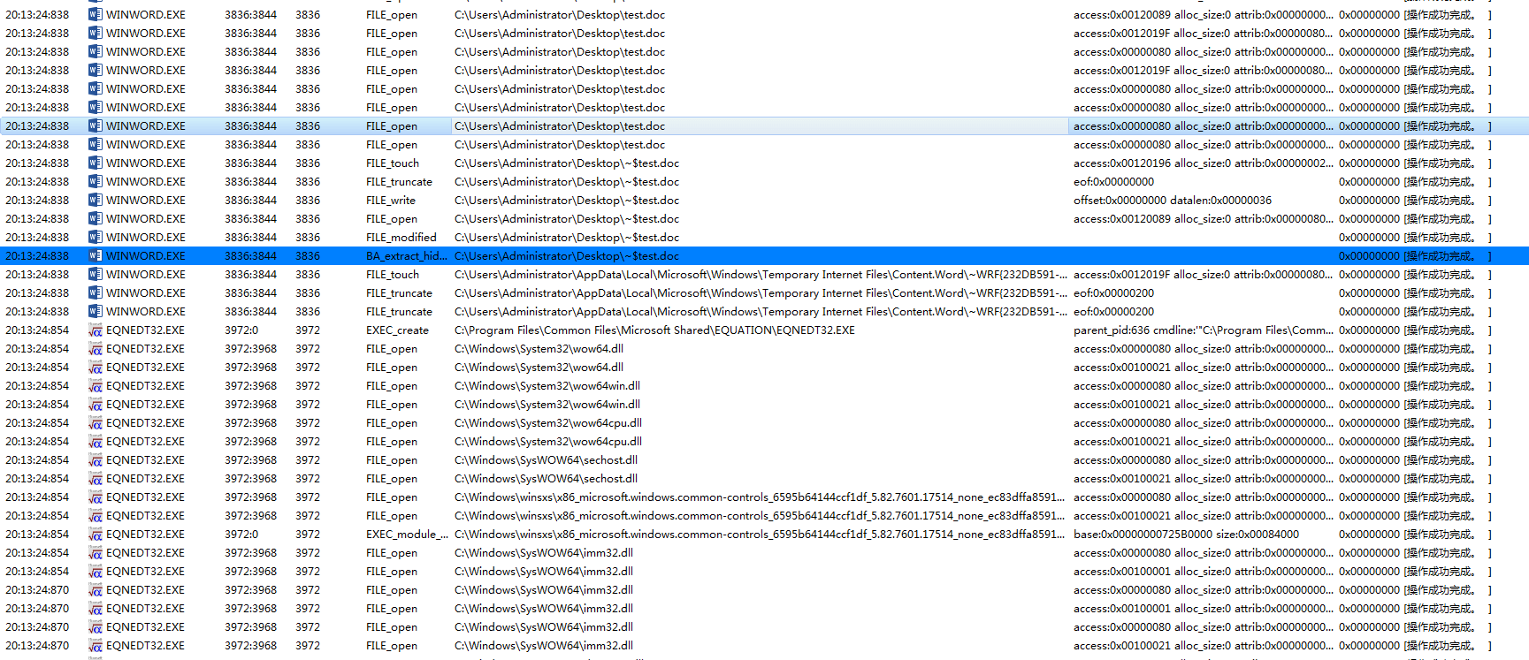
Task: Click the EQUATION\EQNEDT32.EXE path cell
Action: click(654, 330)
